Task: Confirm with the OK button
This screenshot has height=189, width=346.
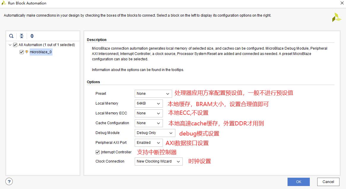Action: [299, 182]
